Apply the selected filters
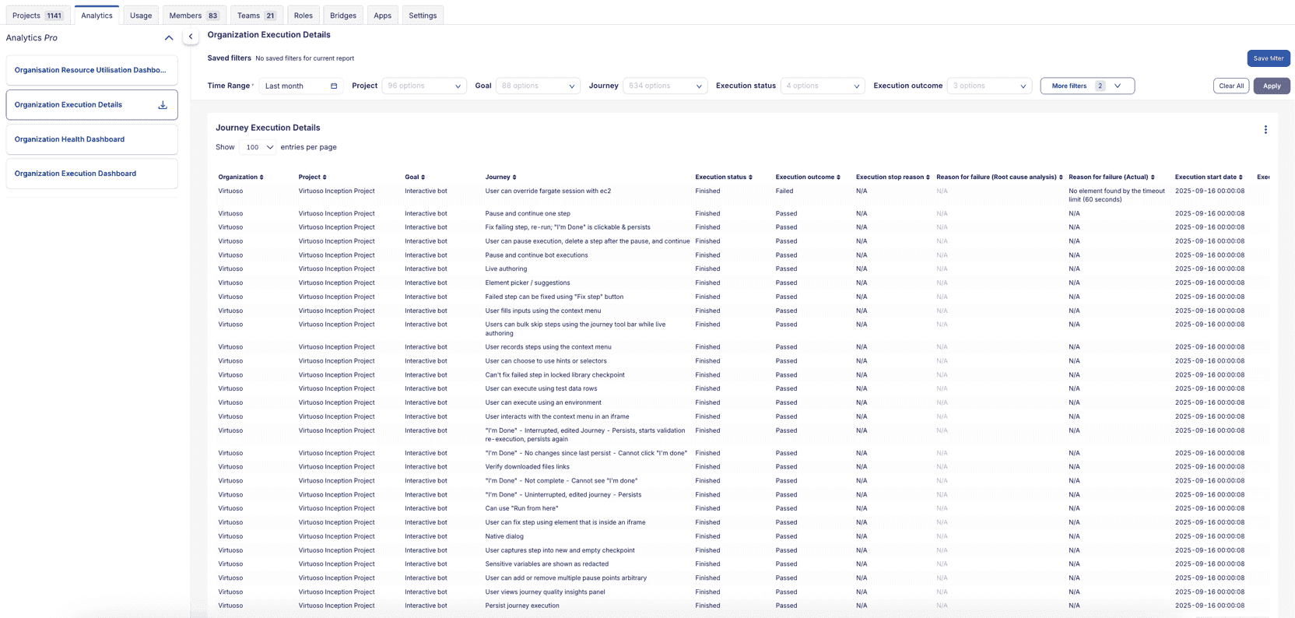1295x618 pixels. pos(1272,86)
